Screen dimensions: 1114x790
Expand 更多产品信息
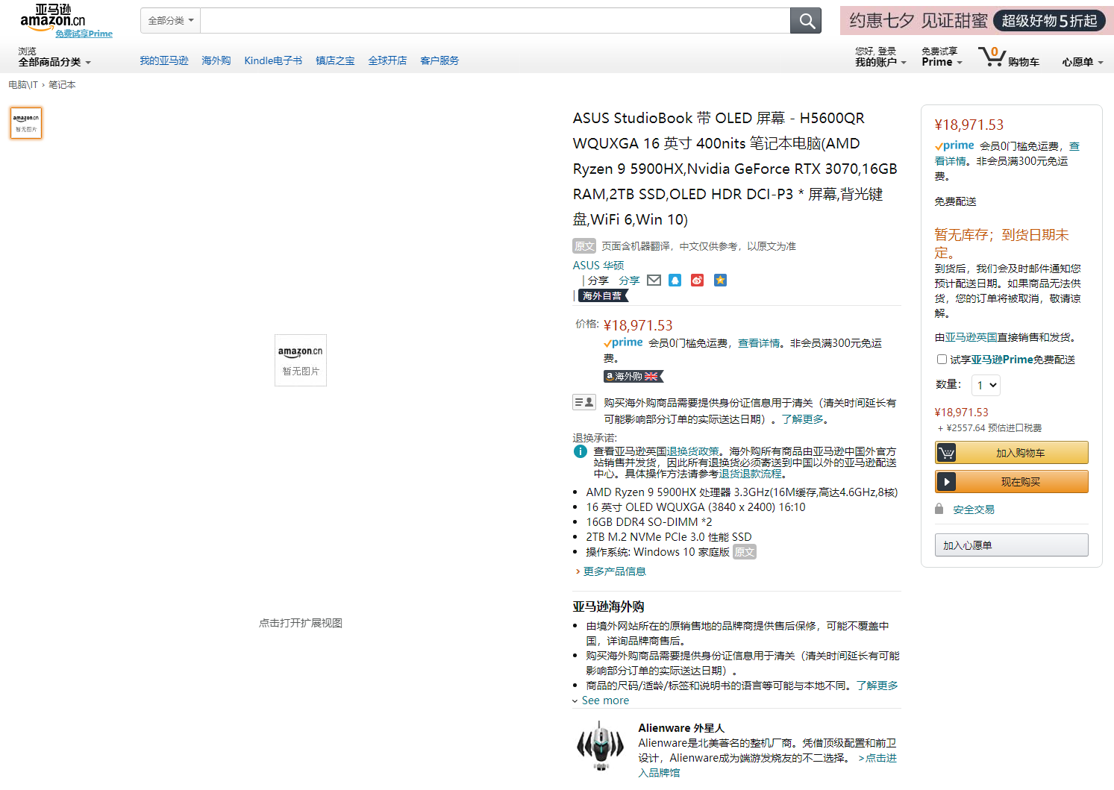tap(610, 571)
